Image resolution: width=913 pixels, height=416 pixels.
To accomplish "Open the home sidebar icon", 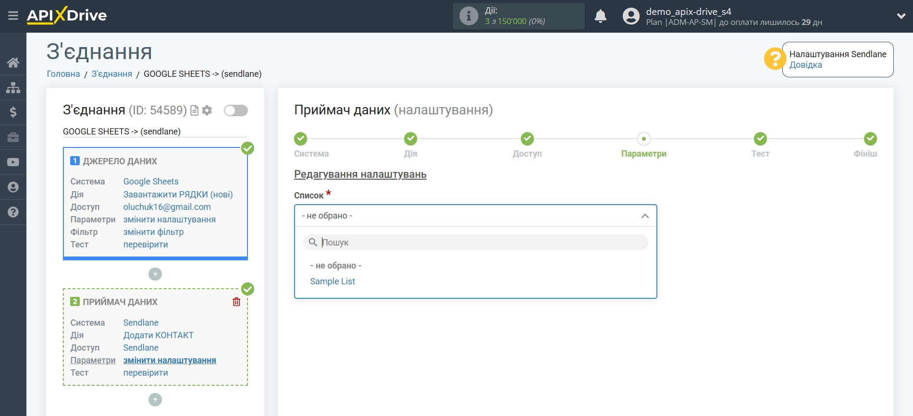I will [x=13, y=62].
